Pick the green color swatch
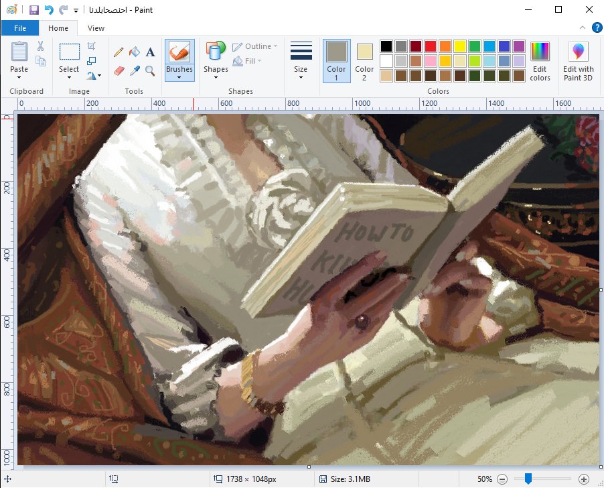The image size is (604, 488). tap(475, 46)
